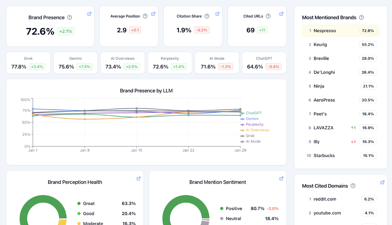Screen dimensions: 392x225
Task: Open the Citation Share help tooltip
Action: (x=207, y=16)
